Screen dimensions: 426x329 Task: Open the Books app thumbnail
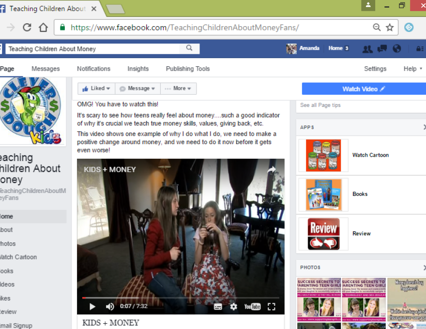[323, 194]
